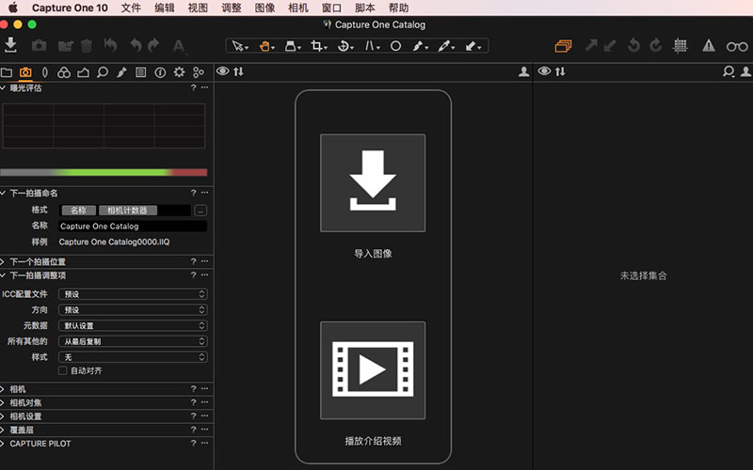Screen dimensions: 753x470
Task: Open the 样式 dropdown
Action: pos(133,357)
